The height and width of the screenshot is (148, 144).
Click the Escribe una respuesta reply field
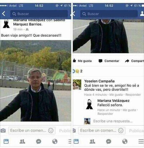point(113,121)
